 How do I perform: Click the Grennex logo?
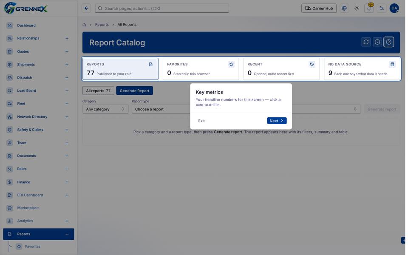26,8
